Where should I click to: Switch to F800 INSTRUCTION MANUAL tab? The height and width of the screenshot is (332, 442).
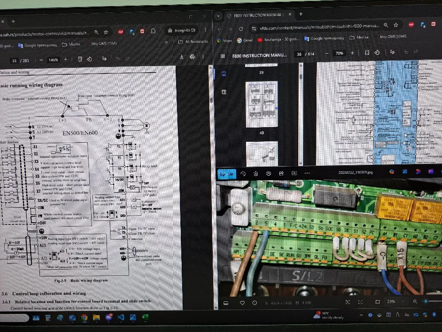(x=259, y=15)
